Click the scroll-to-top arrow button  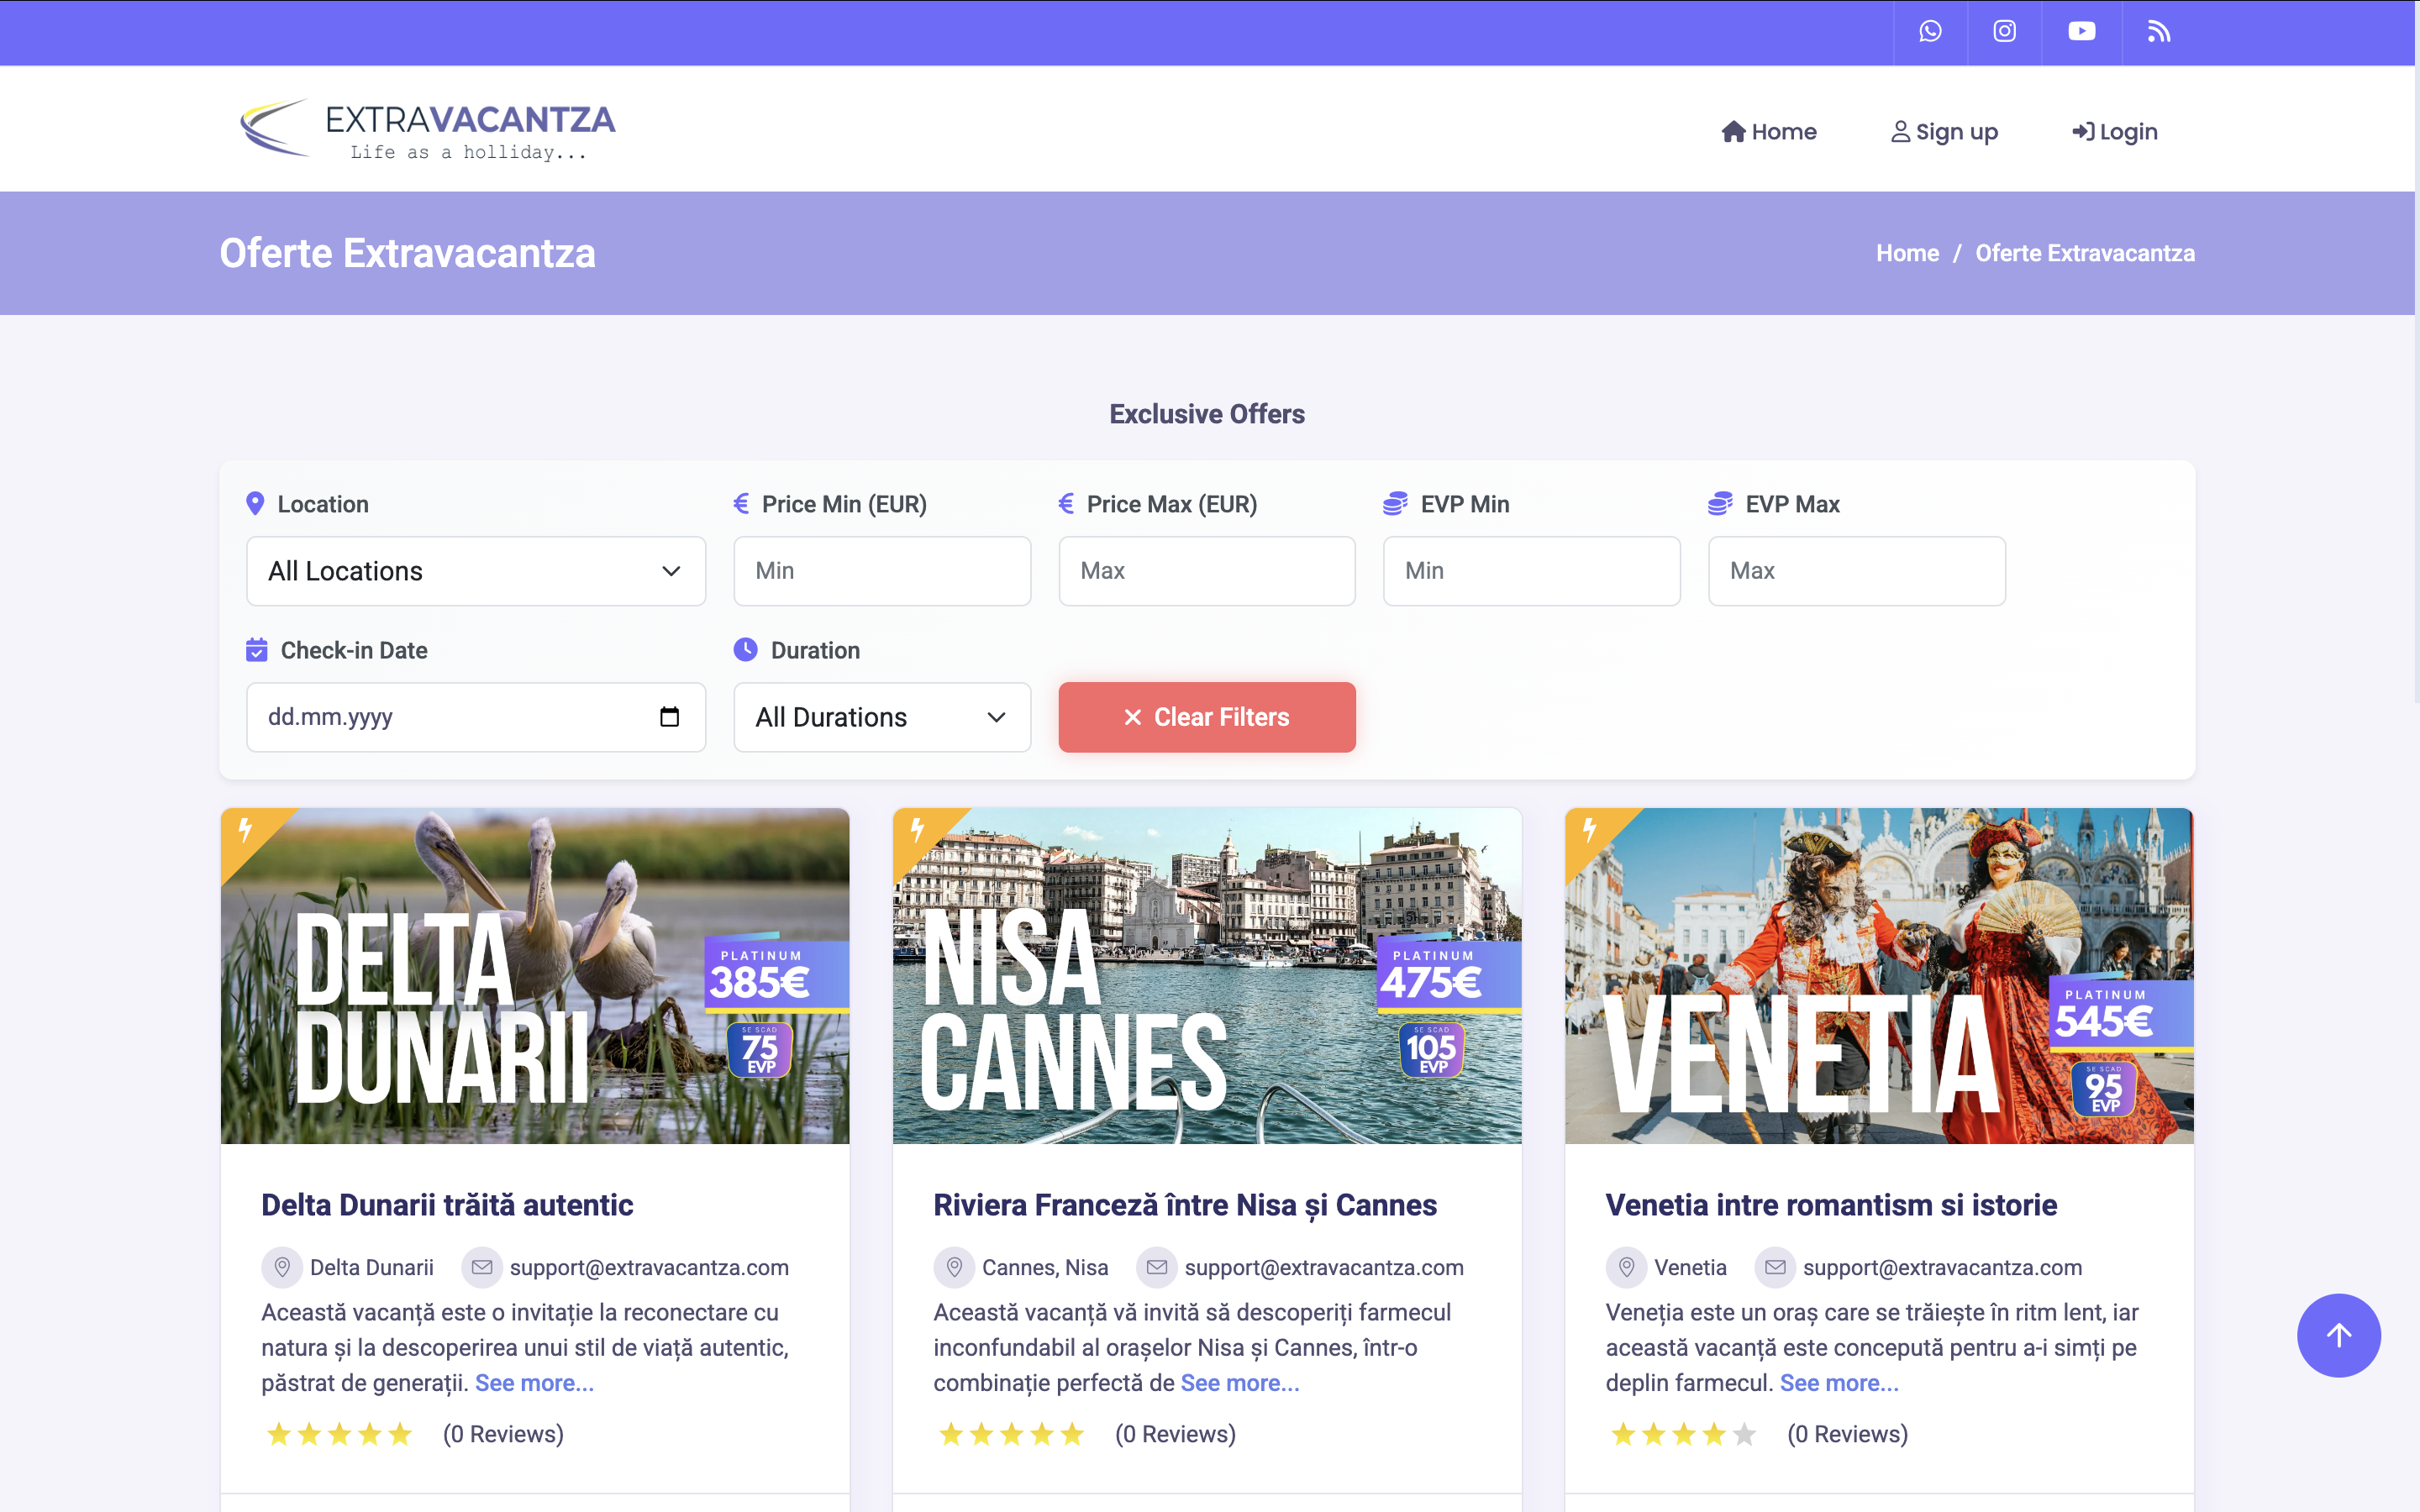[x=2338, y=1335]
